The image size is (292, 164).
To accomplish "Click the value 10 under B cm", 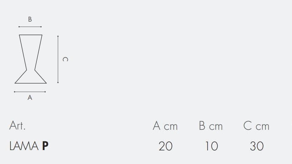I will (x=211, y=146).
